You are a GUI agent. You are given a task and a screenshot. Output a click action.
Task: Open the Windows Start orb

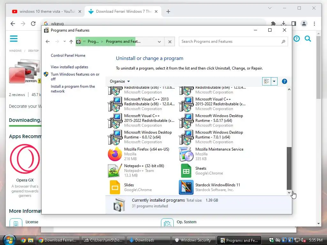point(9,240)
